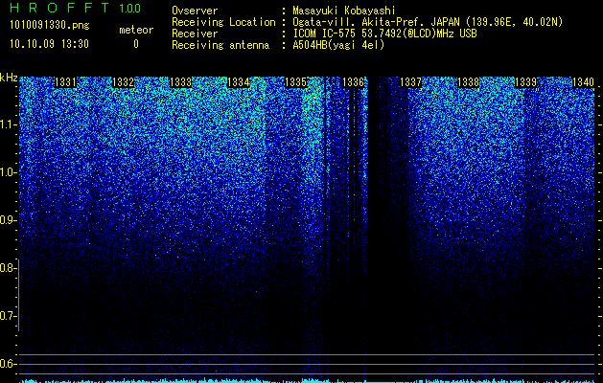Click the A504HB(yagi 4el) antenna text

pyautogui.click(x=338, y=45)
